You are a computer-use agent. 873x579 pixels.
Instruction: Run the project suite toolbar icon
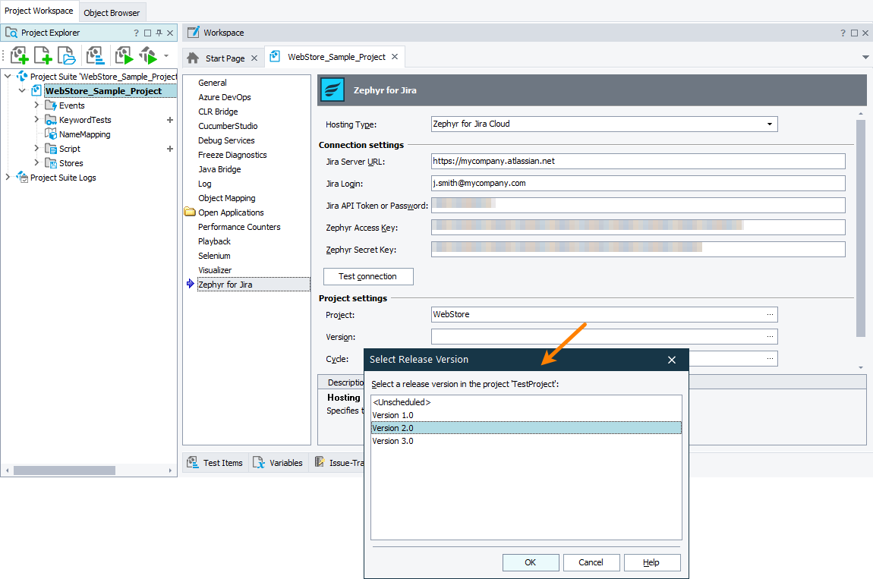coord(148,55)
